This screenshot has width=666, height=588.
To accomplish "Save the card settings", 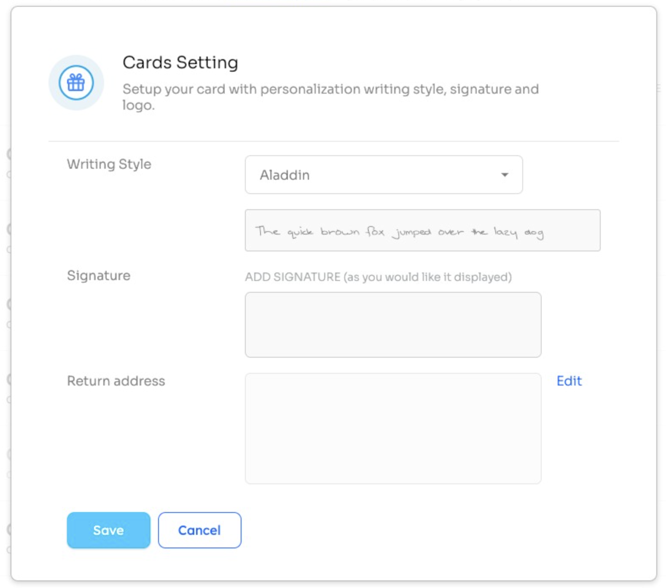I will (108, 530).
